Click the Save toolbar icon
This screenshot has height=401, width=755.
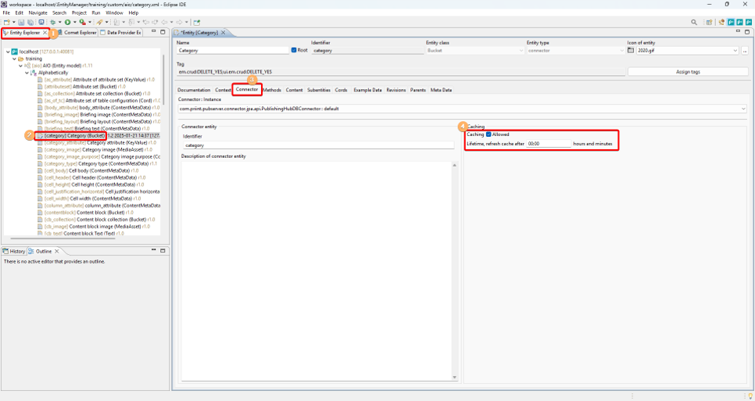coord(21,22)
